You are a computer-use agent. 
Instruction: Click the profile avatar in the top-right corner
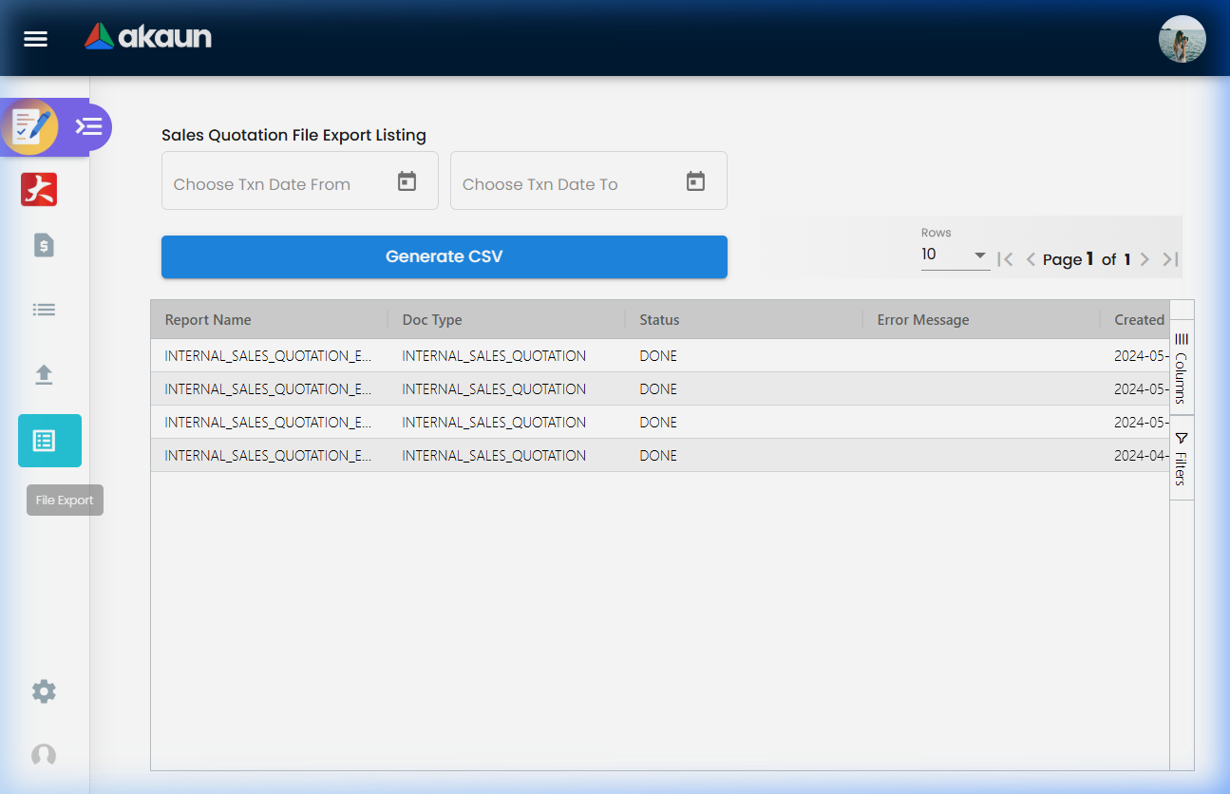pyautogui.click(x=1182, y=39)
